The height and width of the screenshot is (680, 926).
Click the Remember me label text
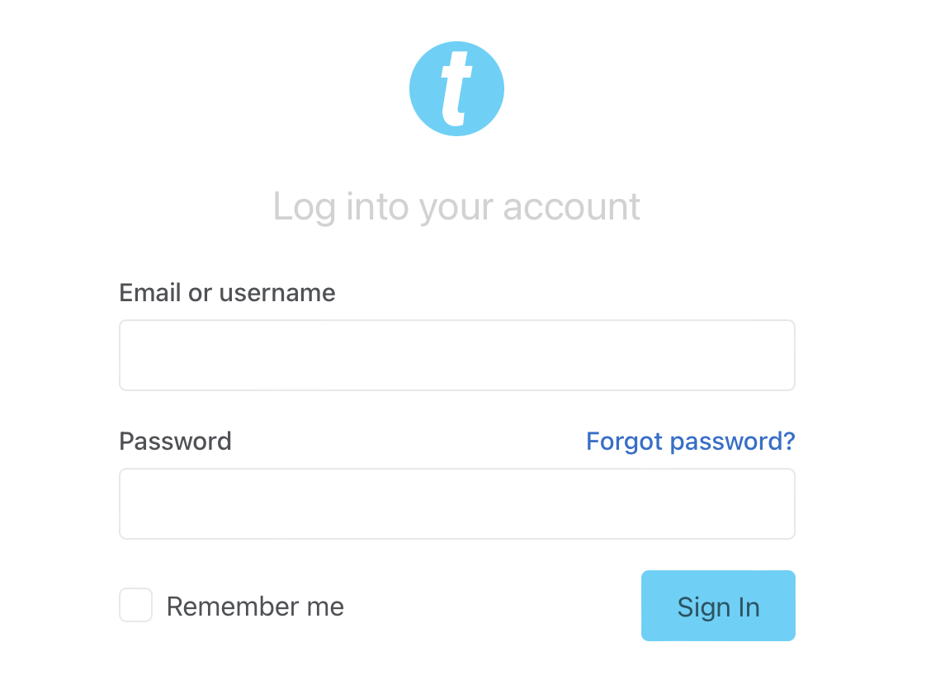point(255,605)
